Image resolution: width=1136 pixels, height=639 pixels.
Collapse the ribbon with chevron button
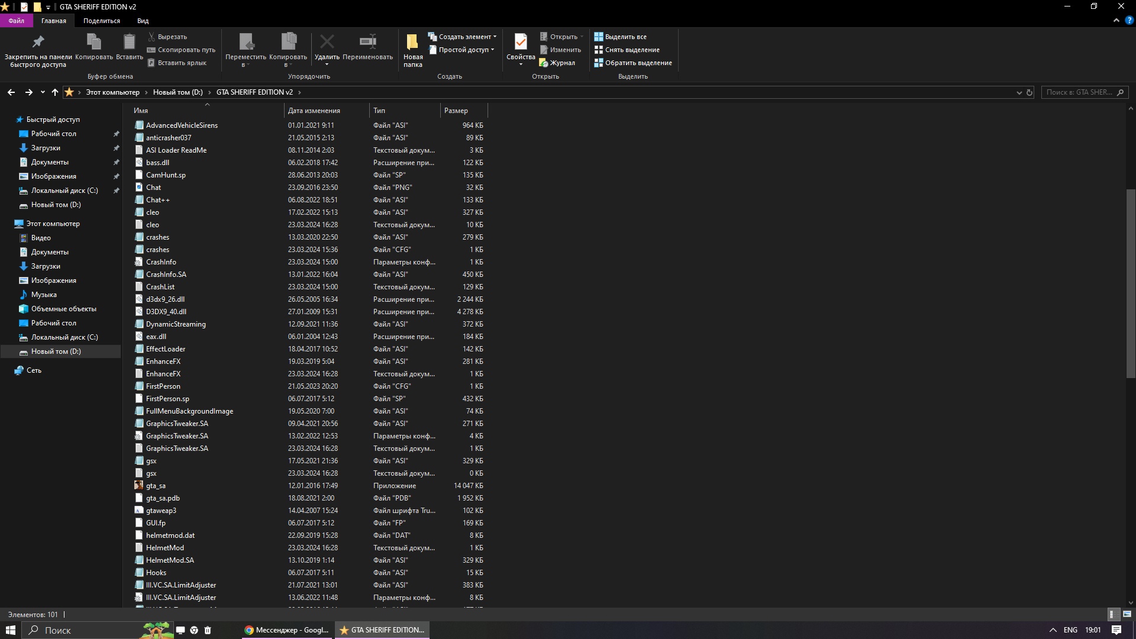coord(1116,21)
